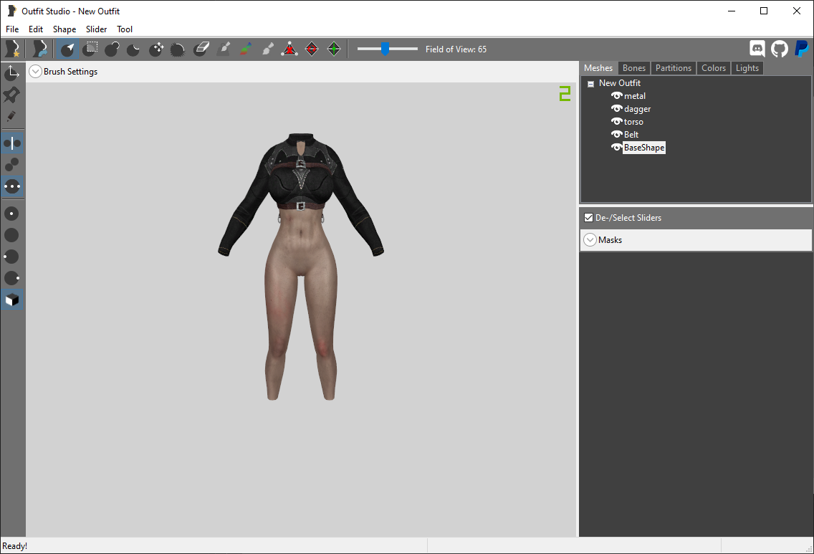
Task: Click the Transform tool axes icon
Action: pyautogui.click(x=12, y=73)
